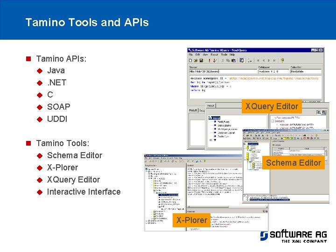Image resolution: width=336 pixels, height=252 pixels.
Task: Click the '.NET' bullet text
Action: (57, 83)
